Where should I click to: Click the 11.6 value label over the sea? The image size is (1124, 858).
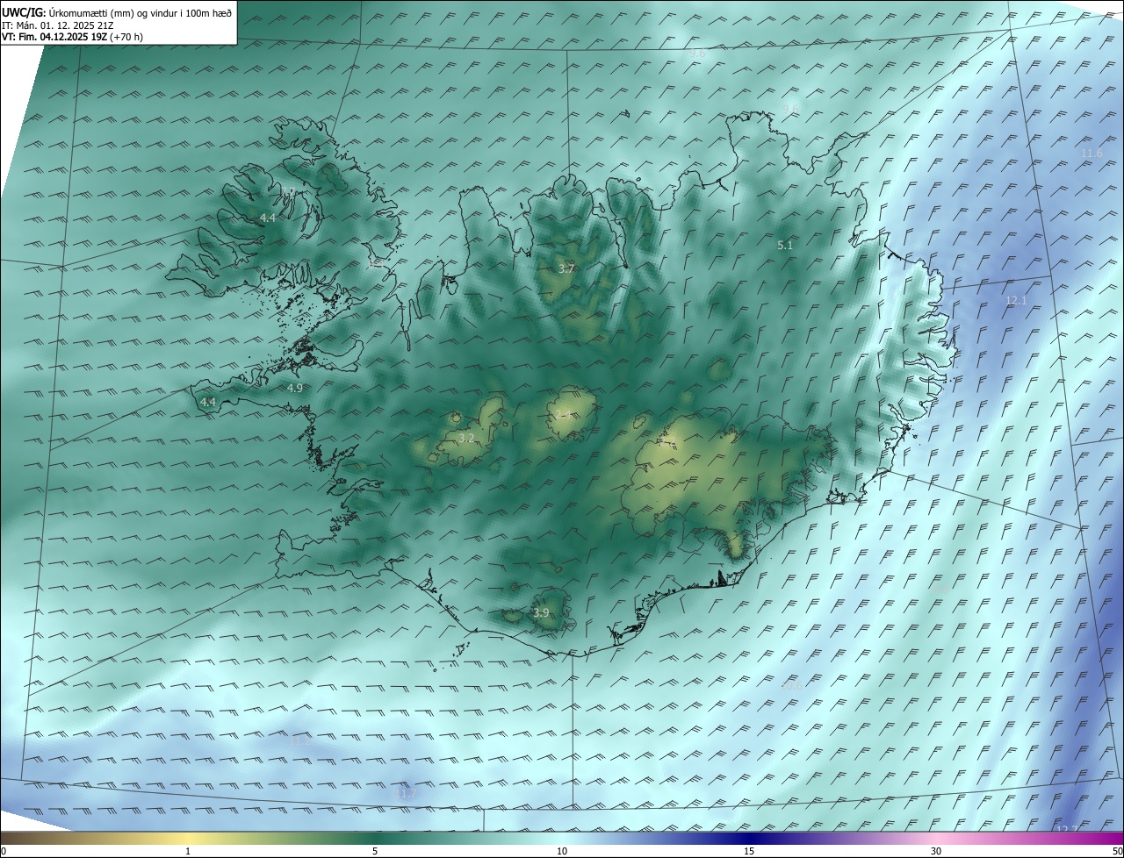[x=1092, y=154]
